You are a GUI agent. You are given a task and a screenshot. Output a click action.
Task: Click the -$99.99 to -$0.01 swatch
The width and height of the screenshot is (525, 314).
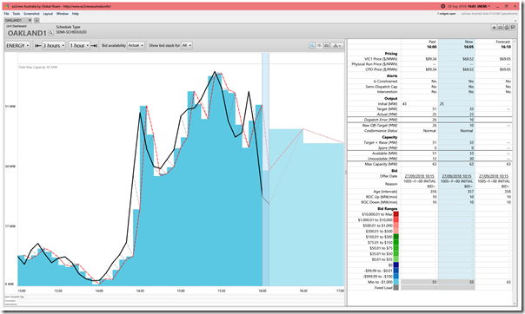tap(396, 271)
